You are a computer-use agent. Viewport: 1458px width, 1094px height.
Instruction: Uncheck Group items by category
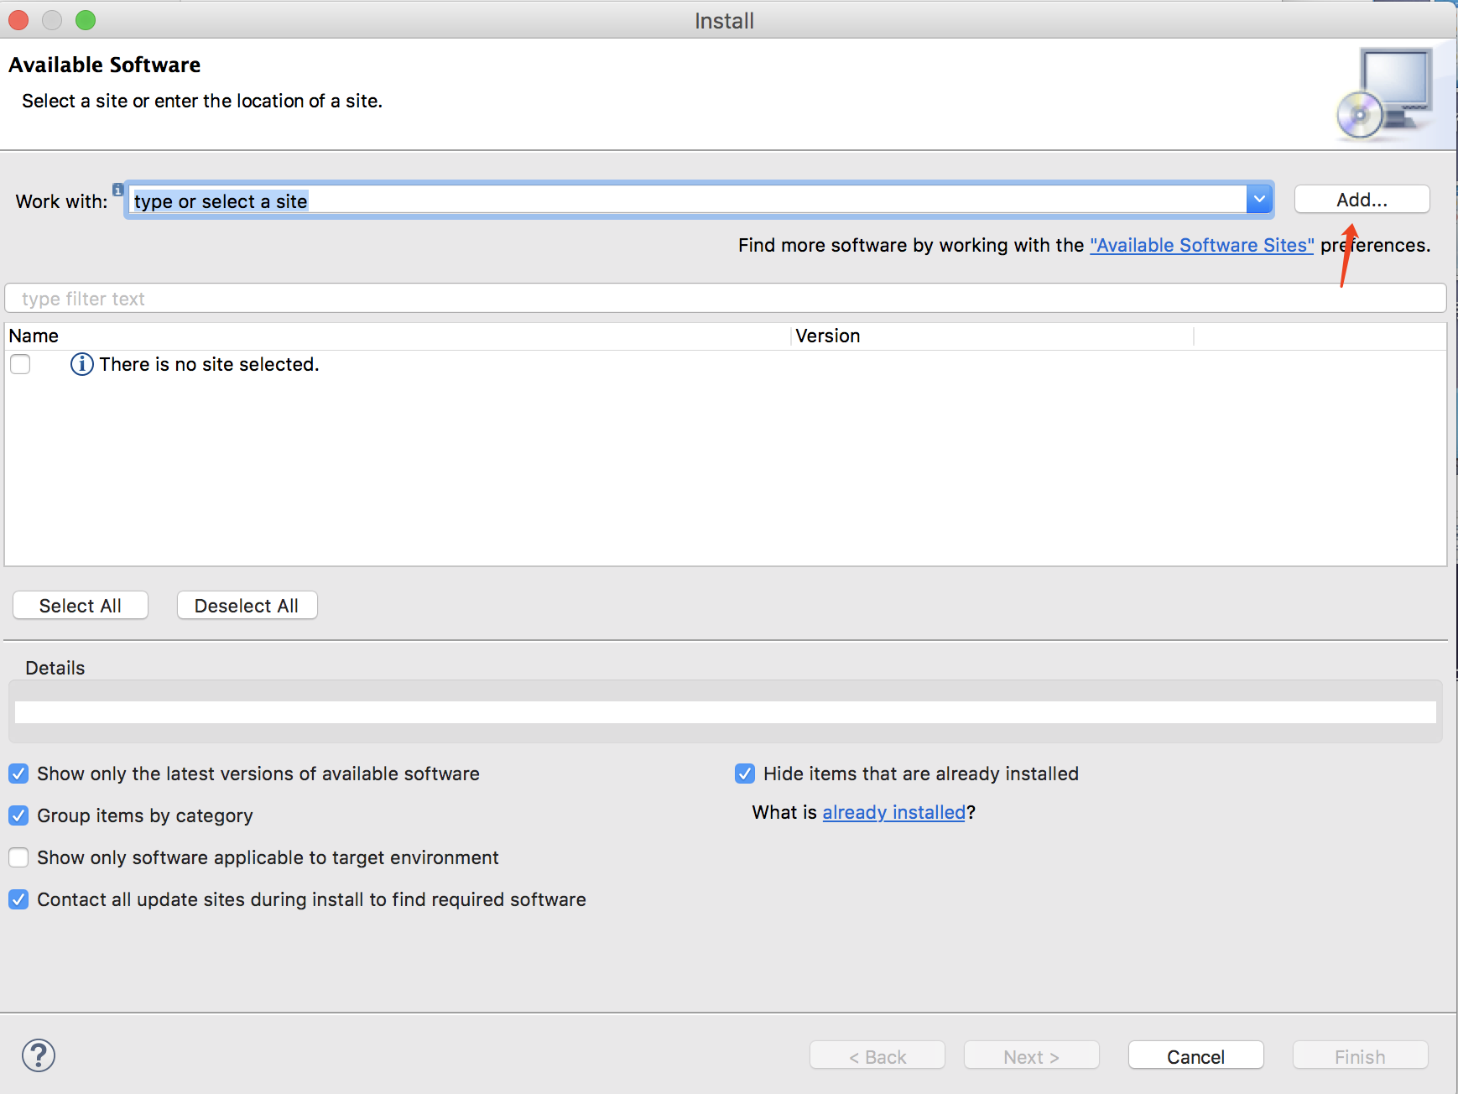point(18,815)
